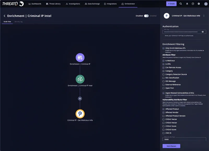Image resolution: width=209 pixels, height=151 pixels.
Task: Check Affected Product Version checkbox
Action: tap(163, 116)
